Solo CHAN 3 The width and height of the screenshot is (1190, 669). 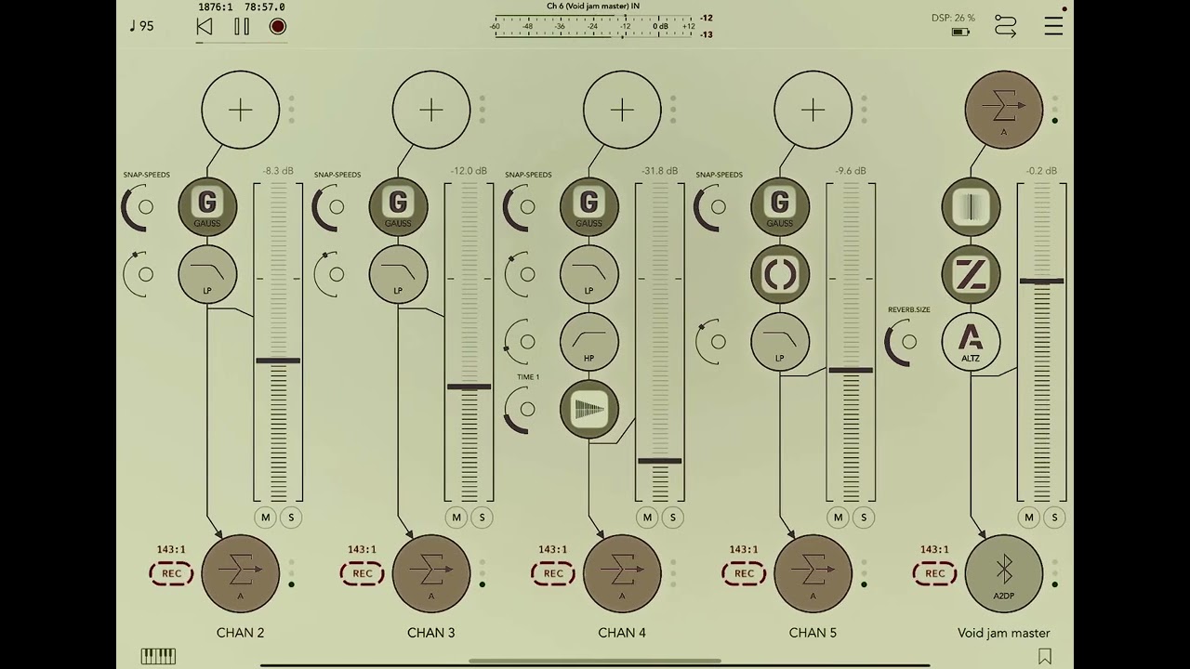[x=482, y=518]
